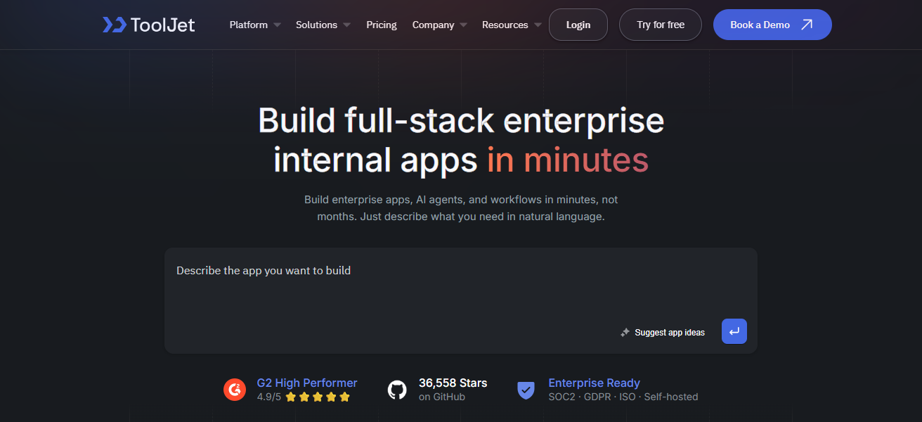Expand the Platform dropdown arrow
This screenshot has width=922, height=422.
277,25
